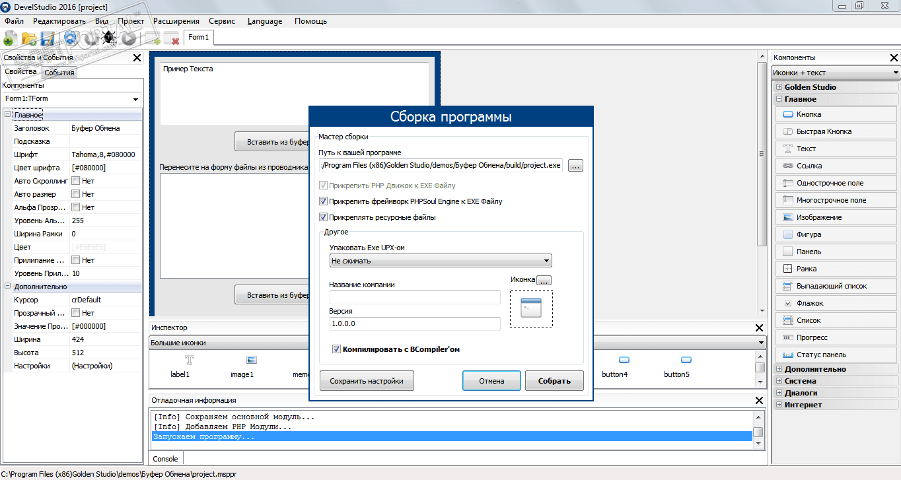Expand the Golden Studio component group
This screenshot has height=480, width=901.
779,87
